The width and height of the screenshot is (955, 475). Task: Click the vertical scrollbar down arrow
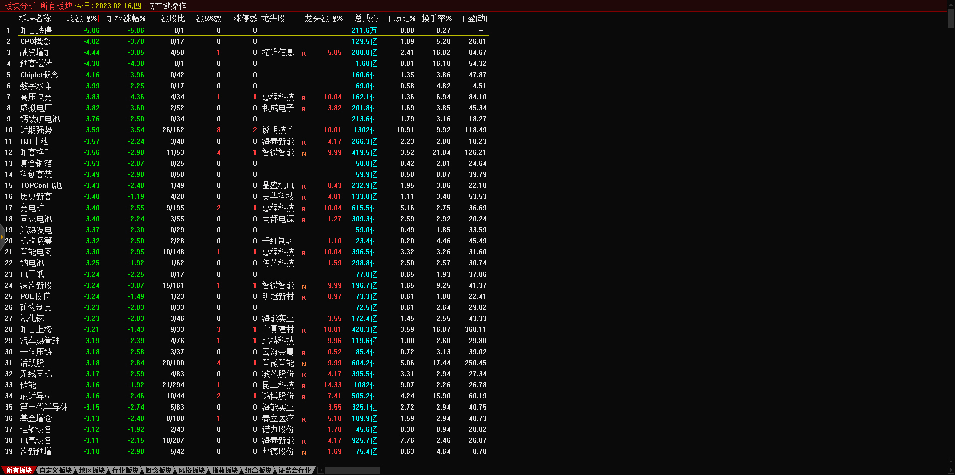click(951, 461)
